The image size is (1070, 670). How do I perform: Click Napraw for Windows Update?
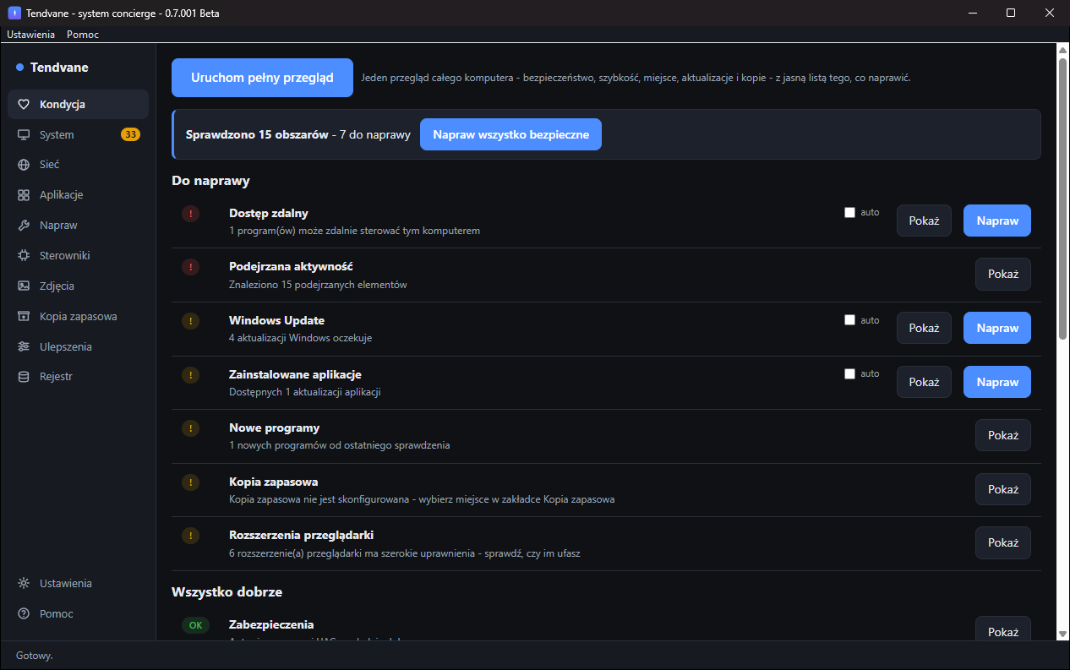point(997,328)
